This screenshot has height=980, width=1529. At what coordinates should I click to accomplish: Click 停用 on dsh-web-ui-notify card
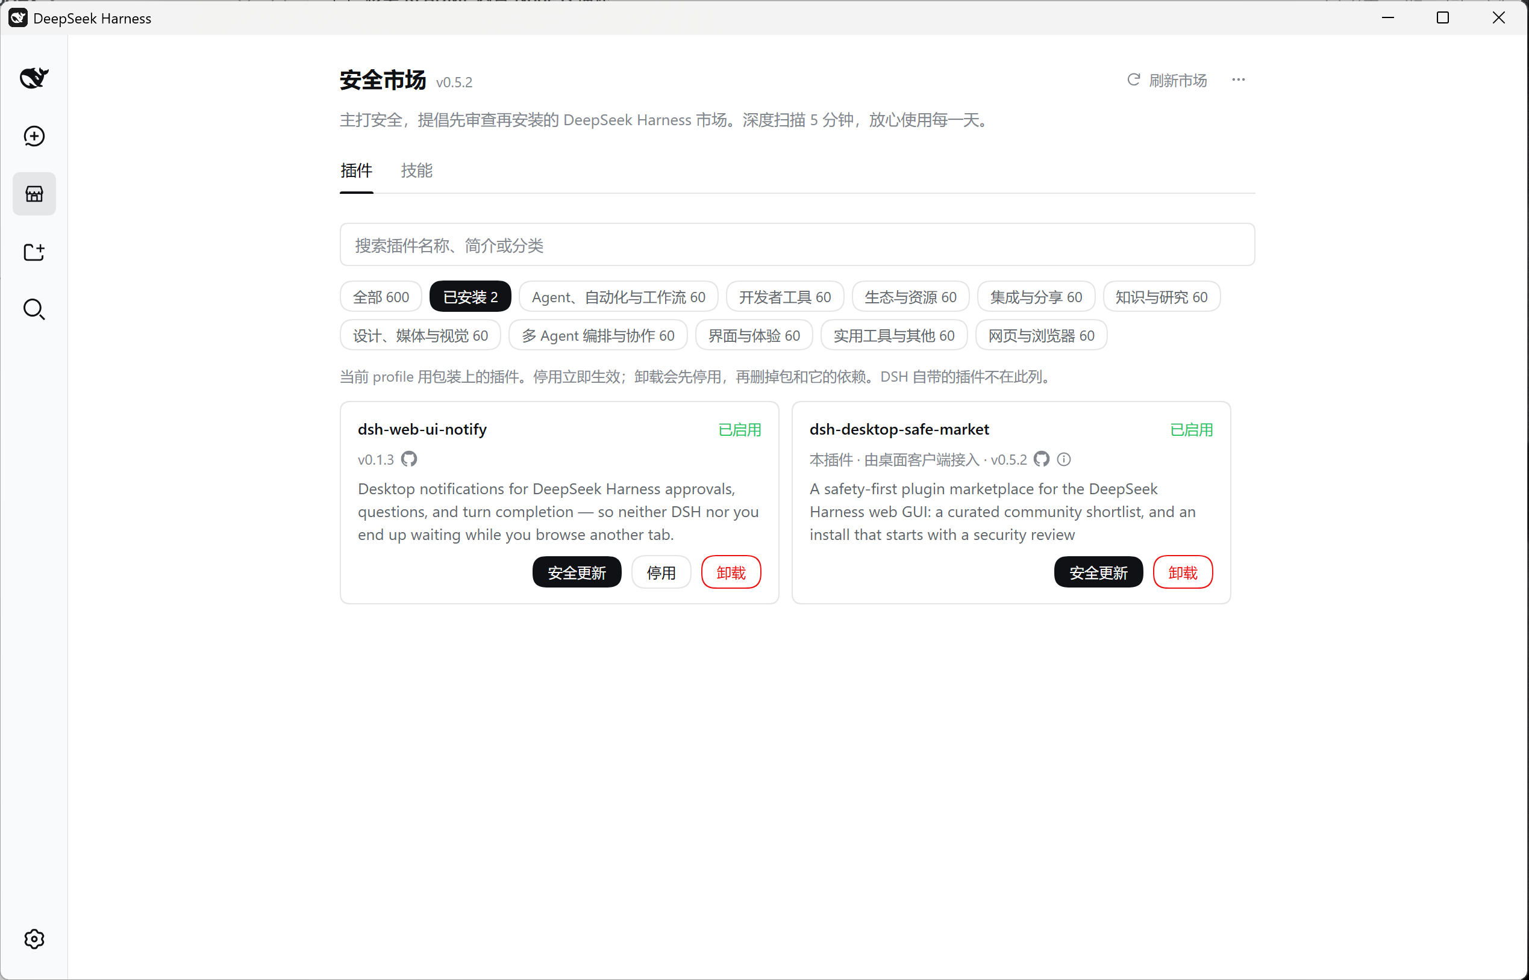pos(661,572)
